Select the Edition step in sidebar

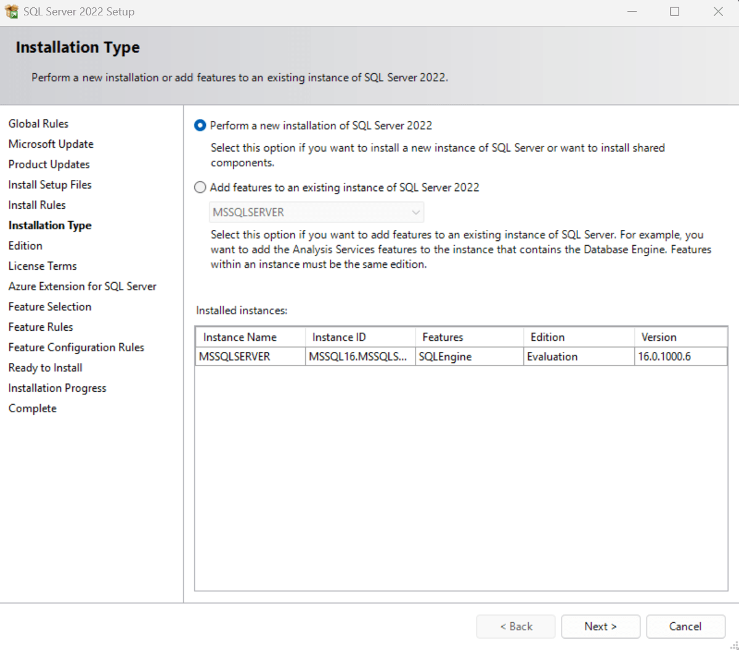pyautogui.click(x=25, y=246)
